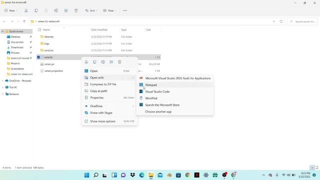Click the Cut icon in the Explorer toolbar
This screenshot has height=180, width=320.
(26, 10)
